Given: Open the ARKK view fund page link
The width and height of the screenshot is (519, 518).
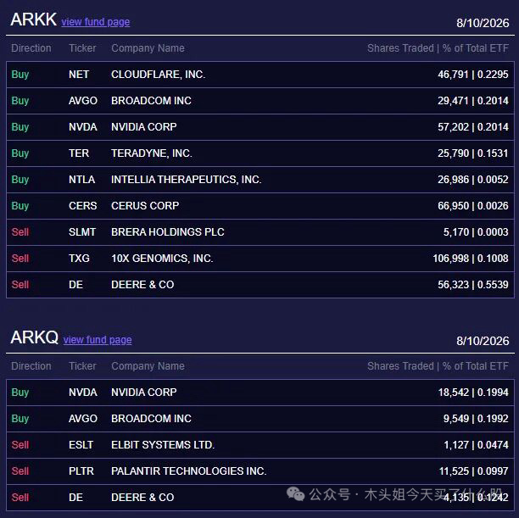Looking at the screenshot, I should pos(95,22).
